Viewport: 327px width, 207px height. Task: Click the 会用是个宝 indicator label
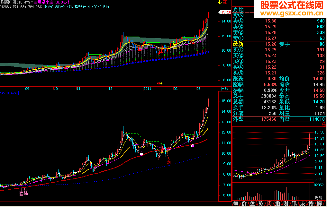tap(44, 2)
